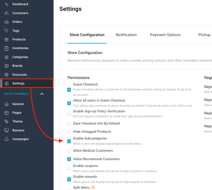Uncheck the Guest Checkout checkbox

point(69,90)
